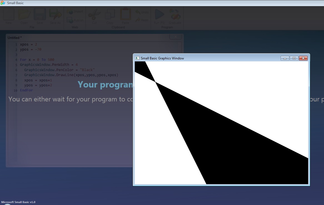
Task: Click the Graduate icon
Action: 175,16
